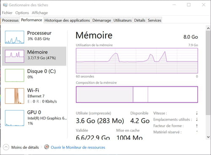Collapse view with Moins de détails chevron
The height and width of the screenshot is (155, 211).
tap(6, 147)
